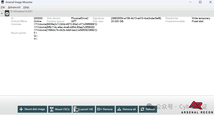
Task: Click the 20.000 GB disk size value
Action: coord(117,21)
